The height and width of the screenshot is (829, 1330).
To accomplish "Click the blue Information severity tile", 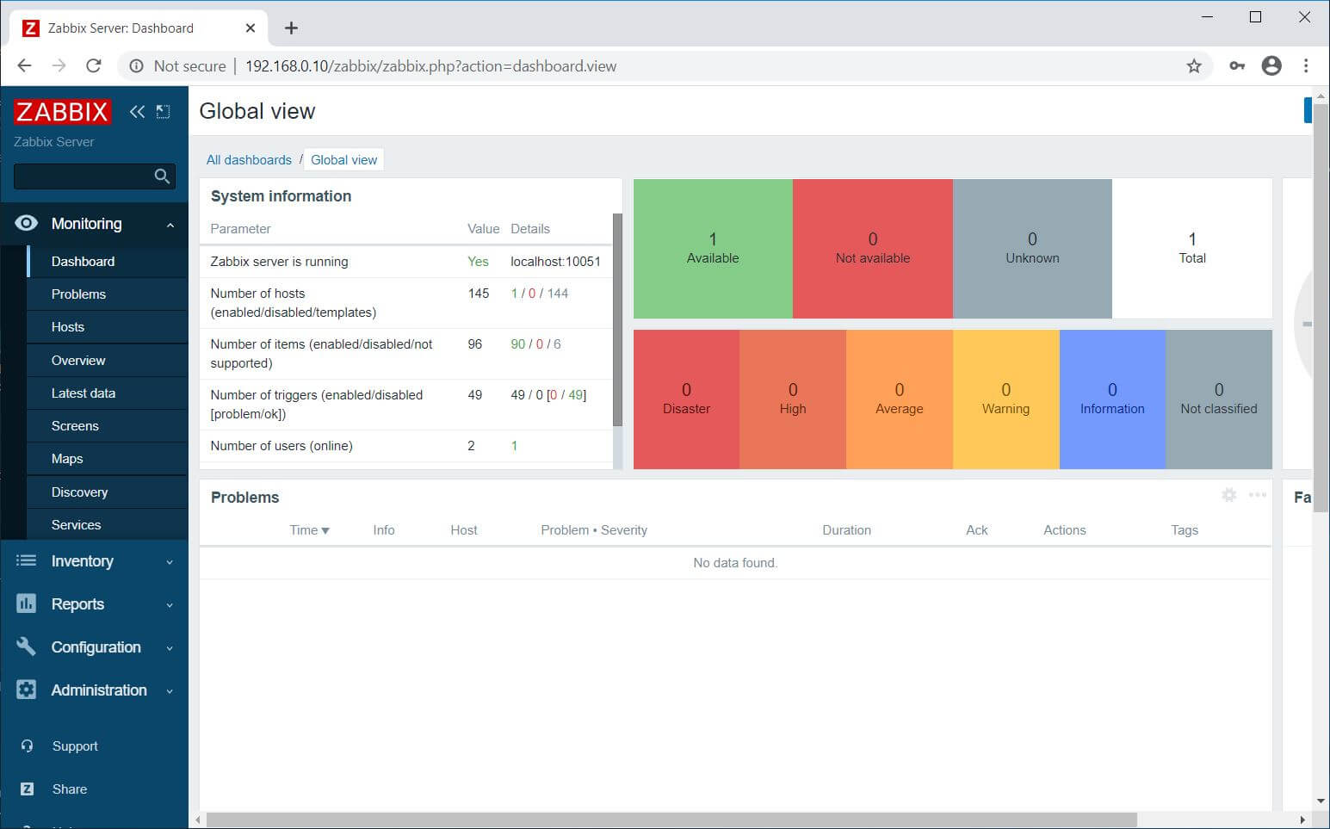I will click(1112, 399).
